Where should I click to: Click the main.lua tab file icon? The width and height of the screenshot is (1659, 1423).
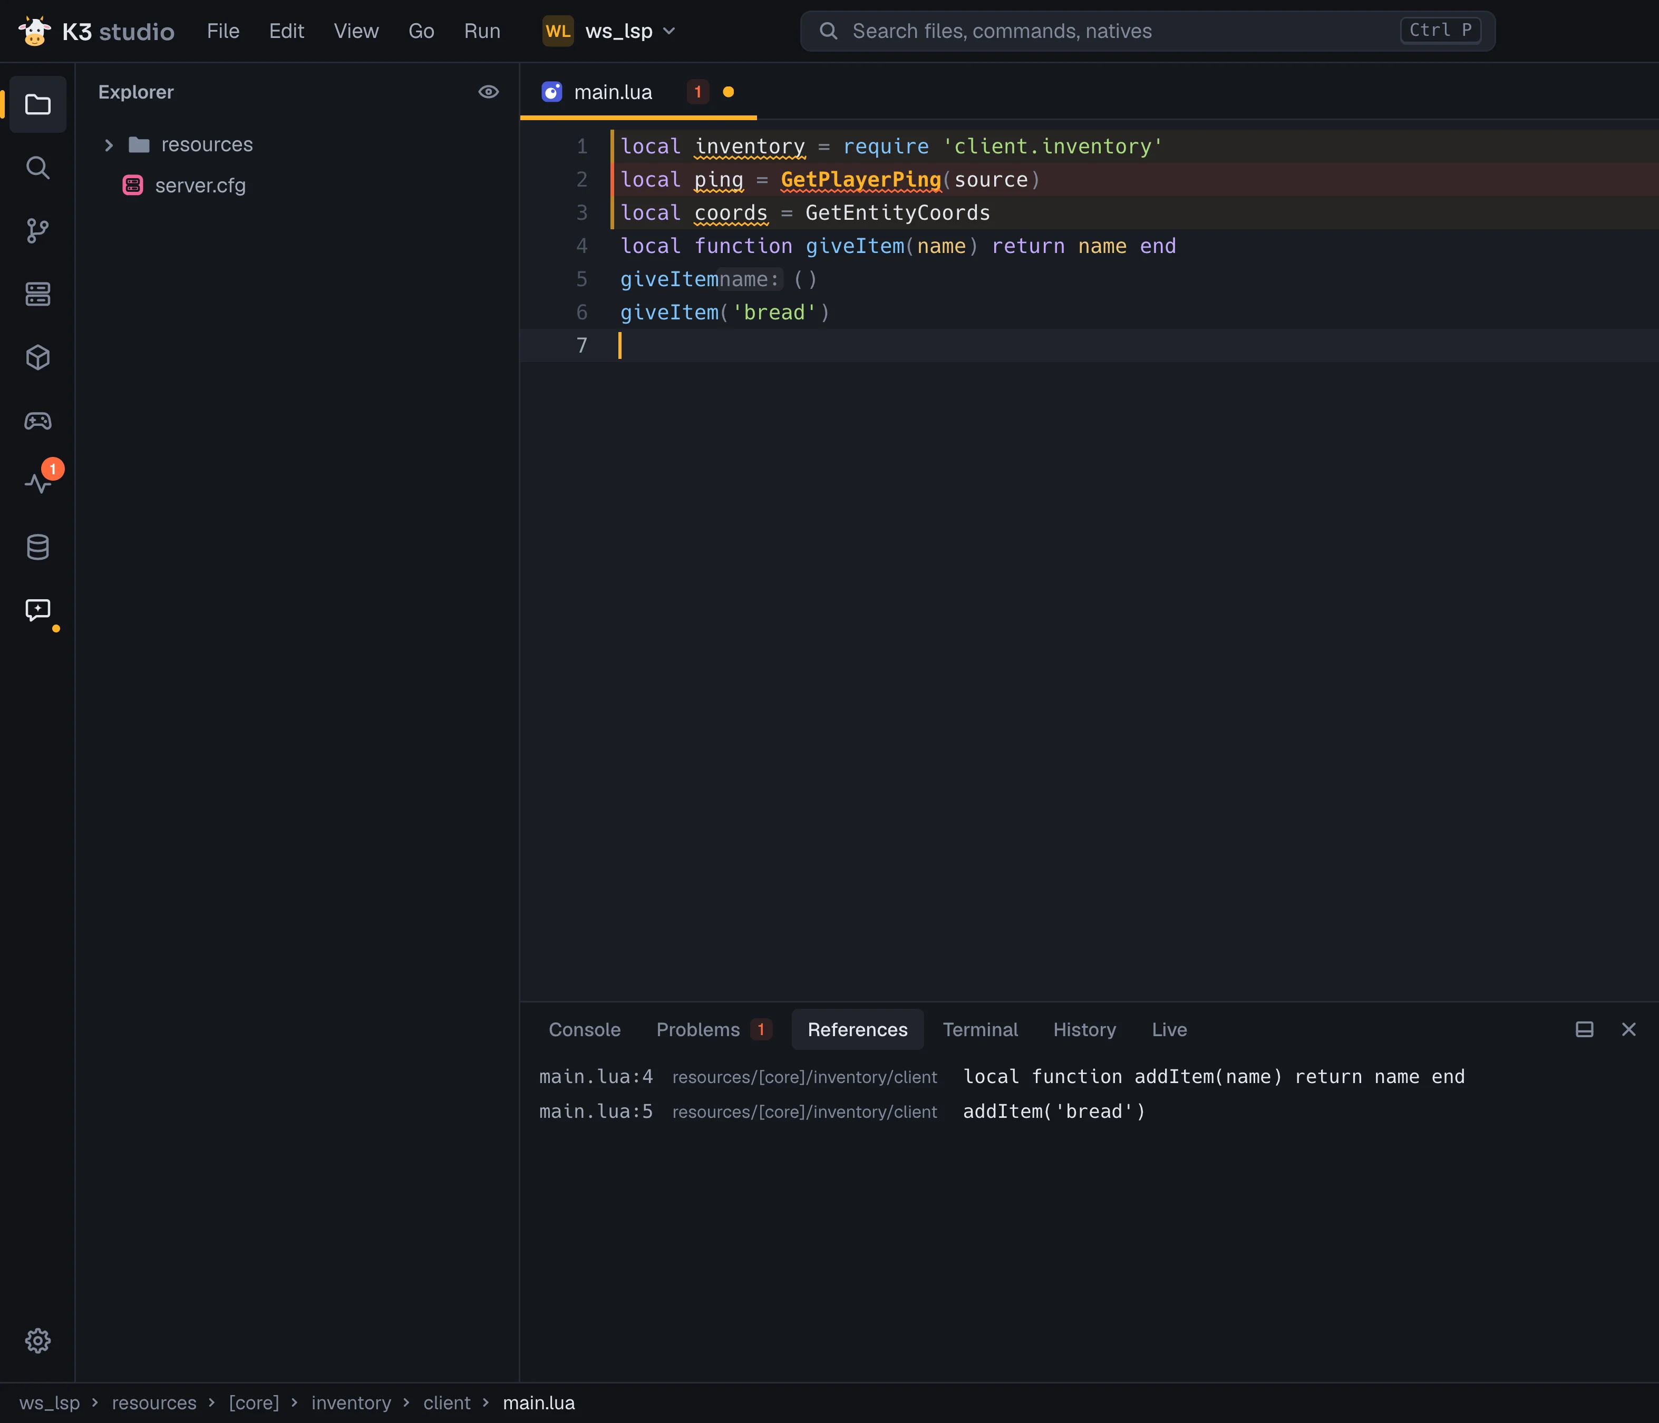(x=551, y=92)
